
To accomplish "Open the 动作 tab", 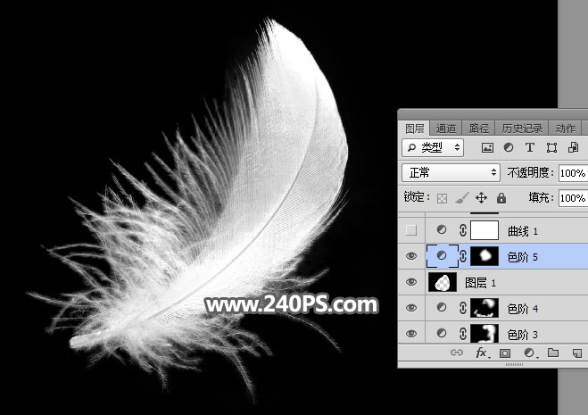I will click(x=566, y=129).
